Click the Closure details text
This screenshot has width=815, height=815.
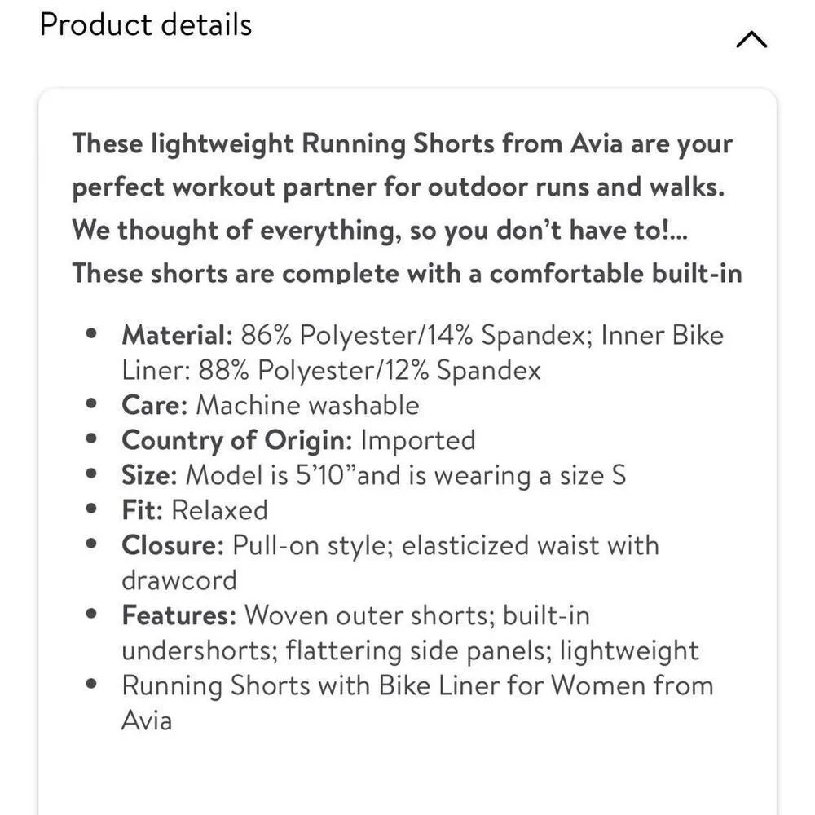tap(390, 544)
